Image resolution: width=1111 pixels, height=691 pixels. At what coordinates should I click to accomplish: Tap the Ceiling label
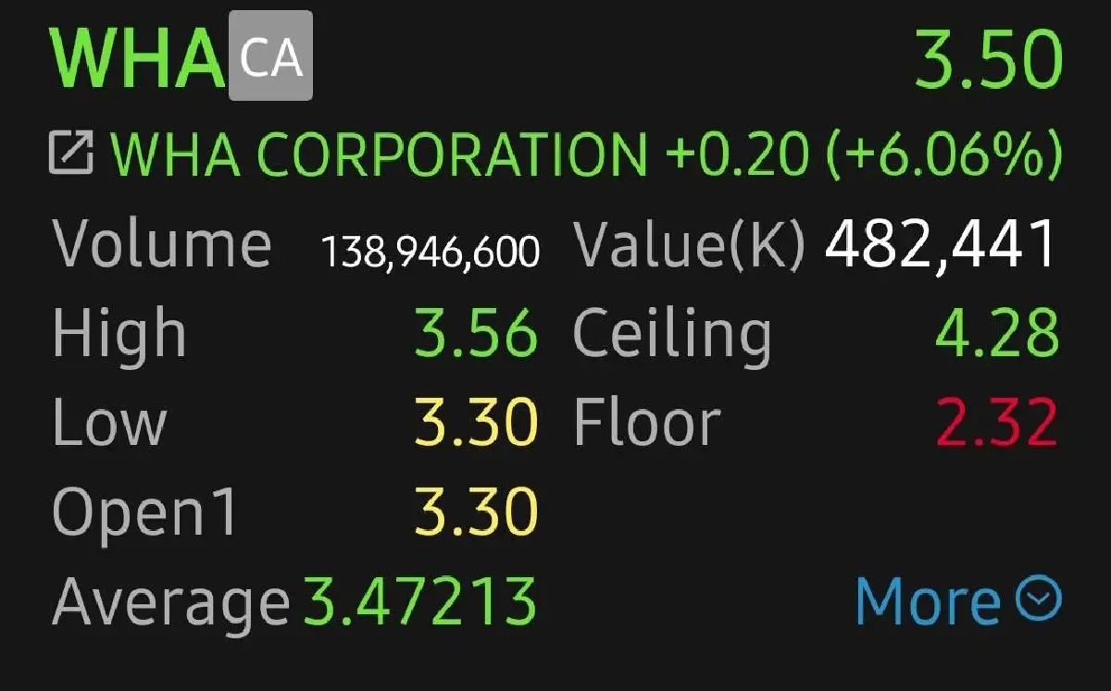672,334
